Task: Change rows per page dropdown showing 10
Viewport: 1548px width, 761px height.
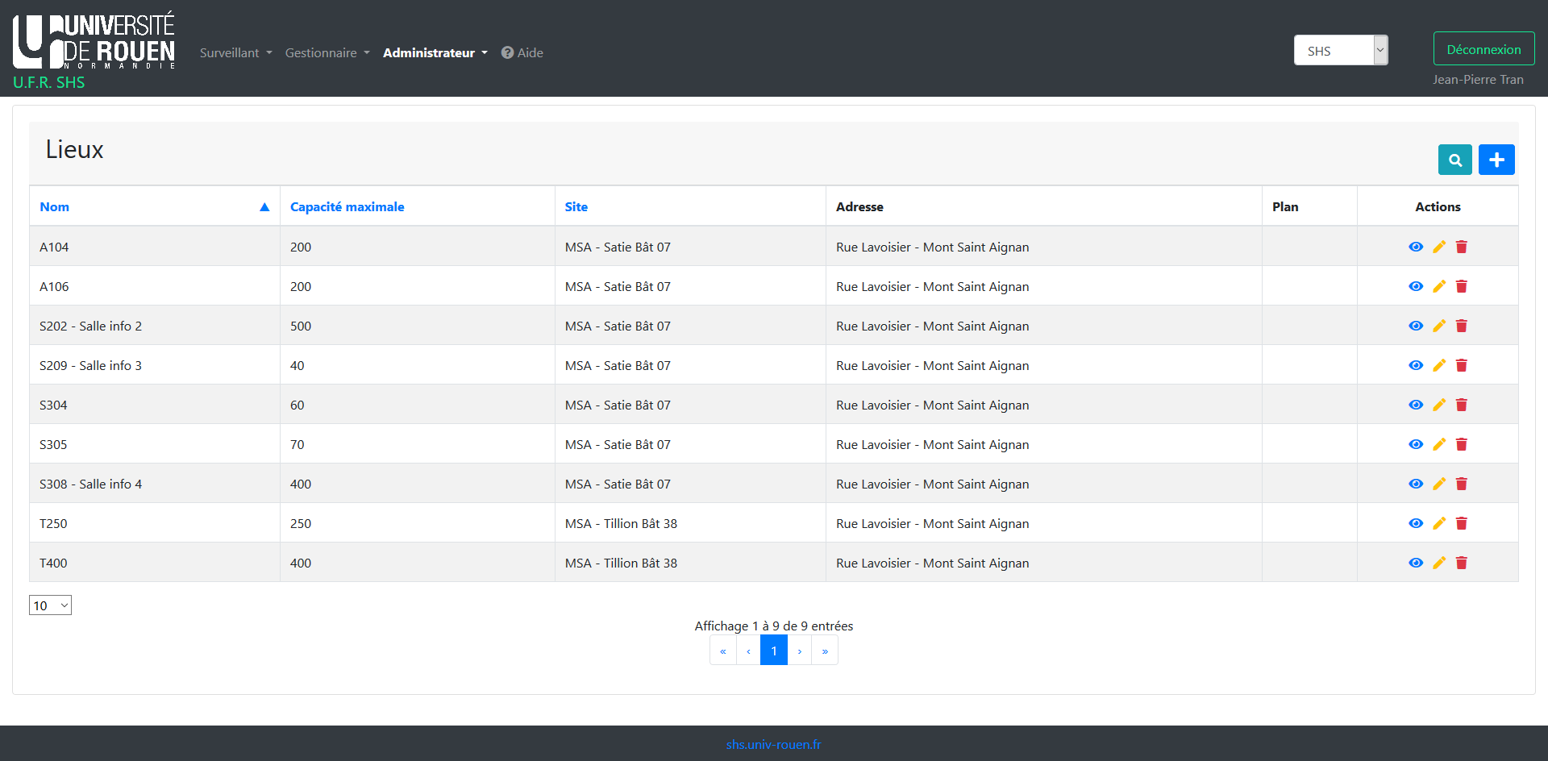Action: [50, 605]
